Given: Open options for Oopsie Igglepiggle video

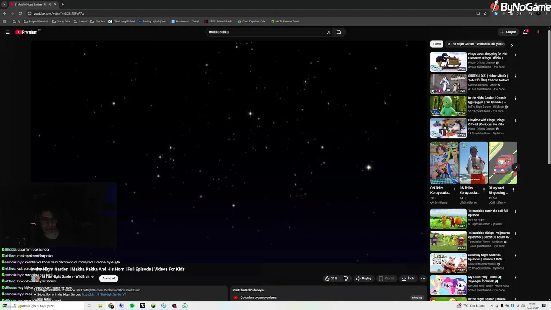Looking at the screenshot, I should pyautogui.click(x=515, y=98).
